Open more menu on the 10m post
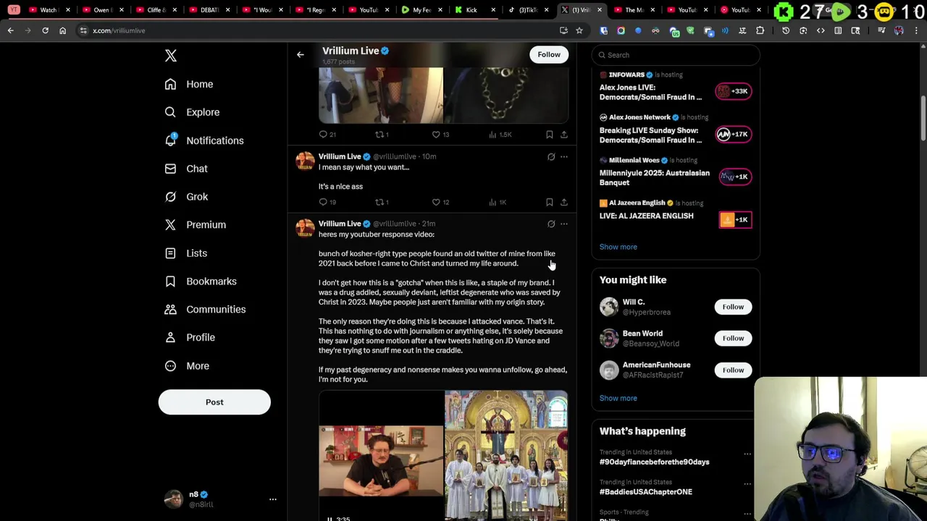Screen dimensions: 927x521 click(564, 156)
